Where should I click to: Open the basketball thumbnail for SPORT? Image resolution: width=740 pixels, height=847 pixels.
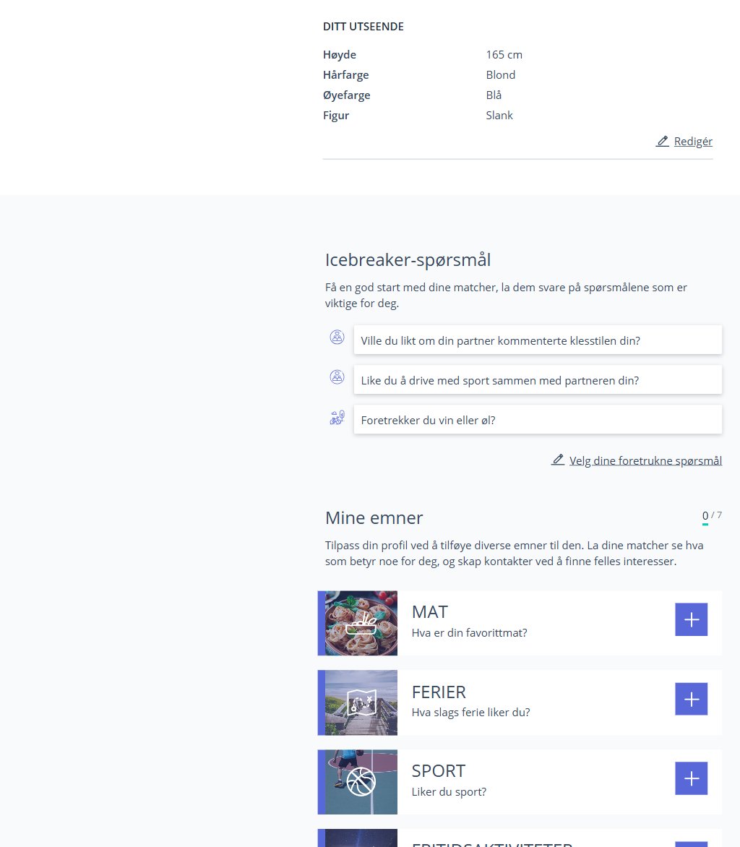coord(361,782)
